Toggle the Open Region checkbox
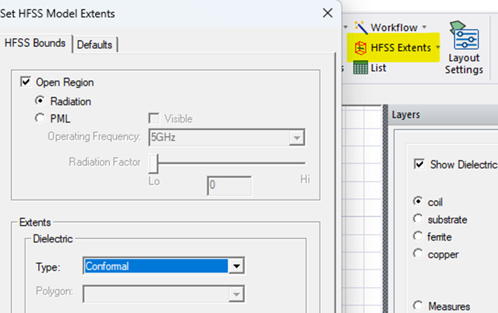The image size is (498, 313). pos(26,82)
